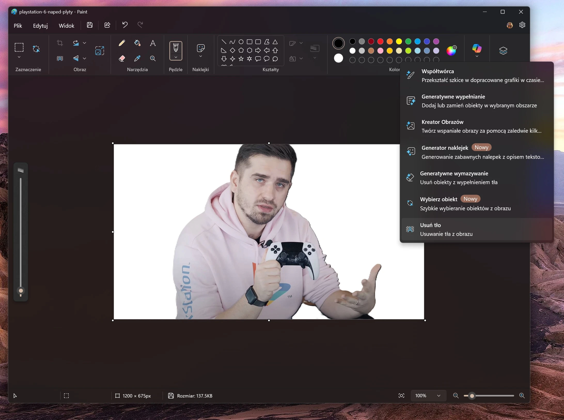Click the zoom in magnifier
The image size is (564, 420).
point(522,396)
